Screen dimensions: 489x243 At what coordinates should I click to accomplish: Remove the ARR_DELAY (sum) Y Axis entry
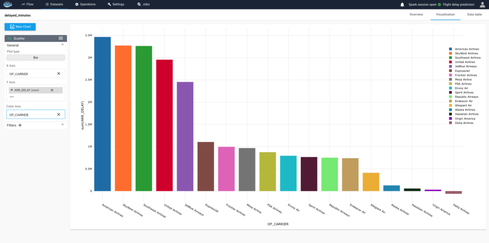52,90
